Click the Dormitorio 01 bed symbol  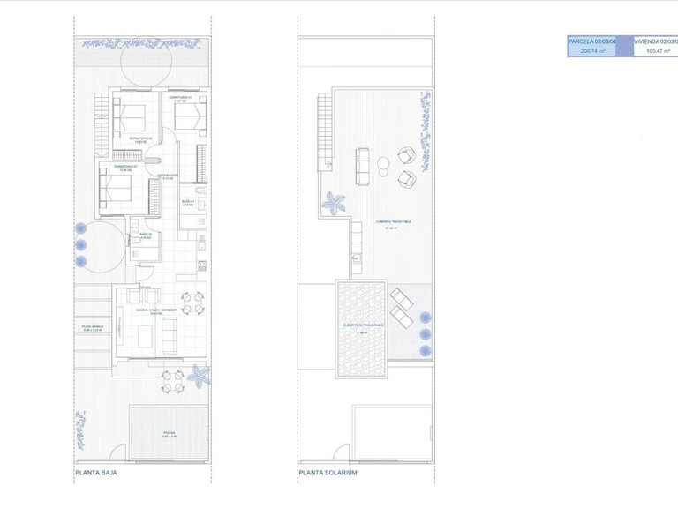(x=189, y=116)
